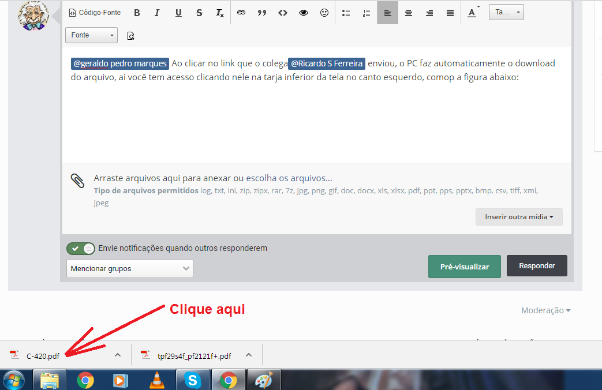
Task: Remove text formatting
Action: click(x=219, y=13)
